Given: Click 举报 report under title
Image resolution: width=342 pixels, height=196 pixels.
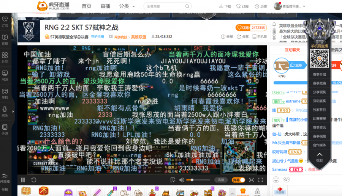Looking at the screenshot, I should pyautogui.click(x=227, y=36).
